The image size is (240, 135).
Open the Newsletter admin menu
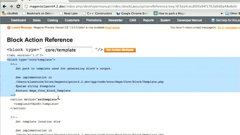pos(115,20)
